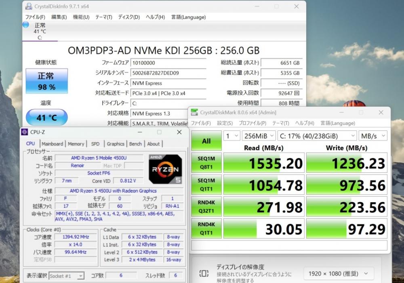Click the CrystalDiskInfo app icon in title bar

pyautogui.click(x=29, y=6)
